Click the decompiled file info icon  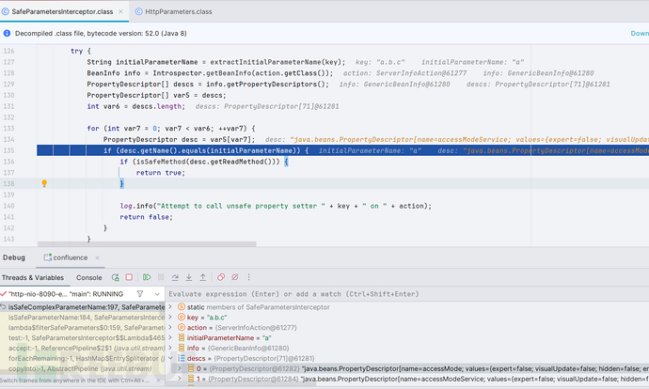[7, 34]
